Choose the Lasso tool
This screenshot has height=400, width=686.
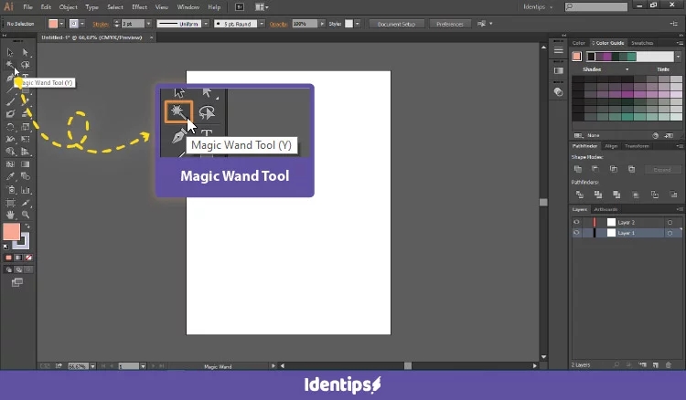[x=26, y=65]
